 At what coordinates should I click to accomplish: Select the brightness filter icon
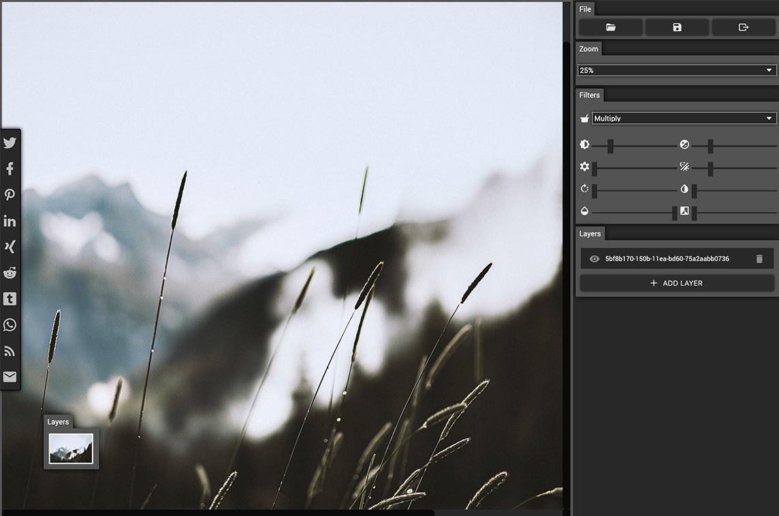(584, 144)
